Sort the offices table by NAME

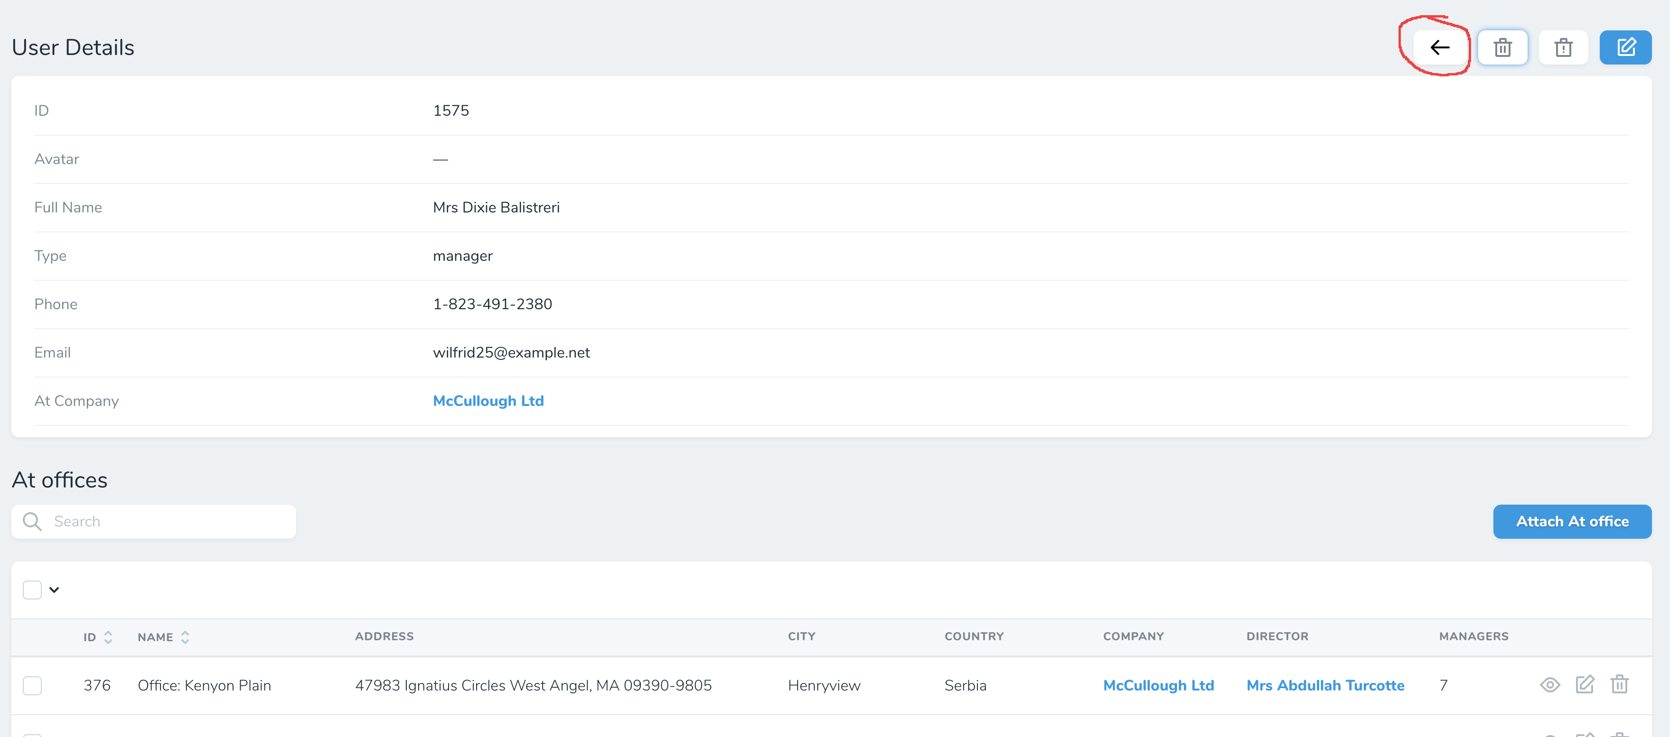coord(185,636)
